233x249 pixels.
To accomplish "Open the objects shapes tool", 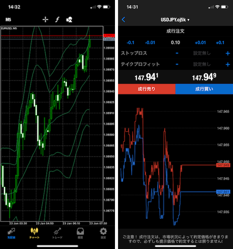I will pos(69,20).
